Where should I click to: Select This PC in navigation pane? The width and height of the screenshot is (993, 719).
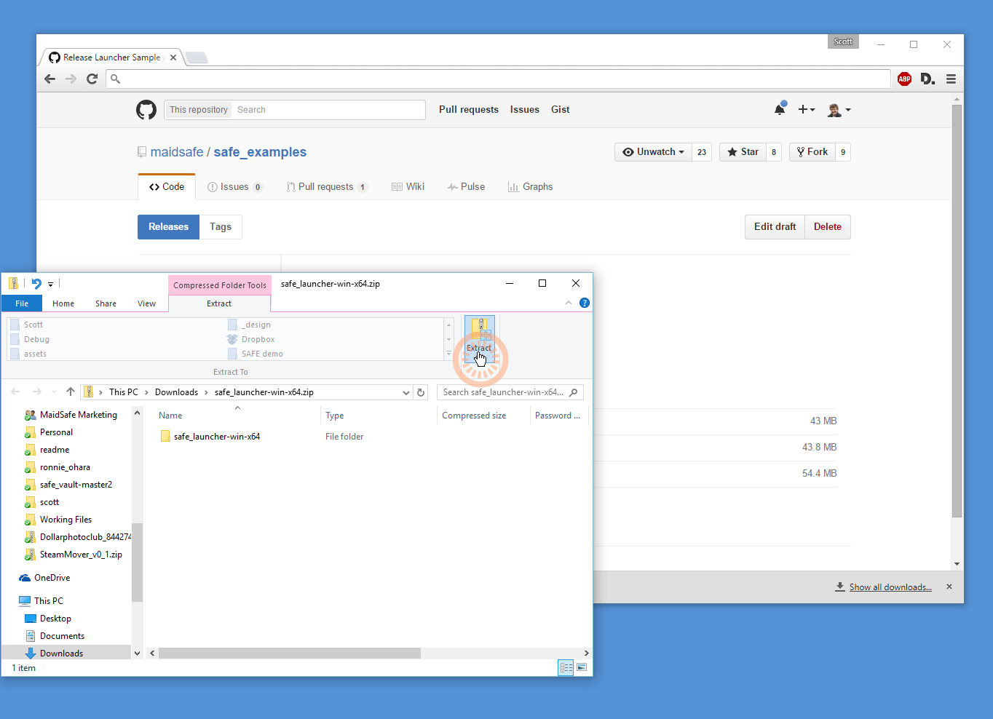(48, 601)
